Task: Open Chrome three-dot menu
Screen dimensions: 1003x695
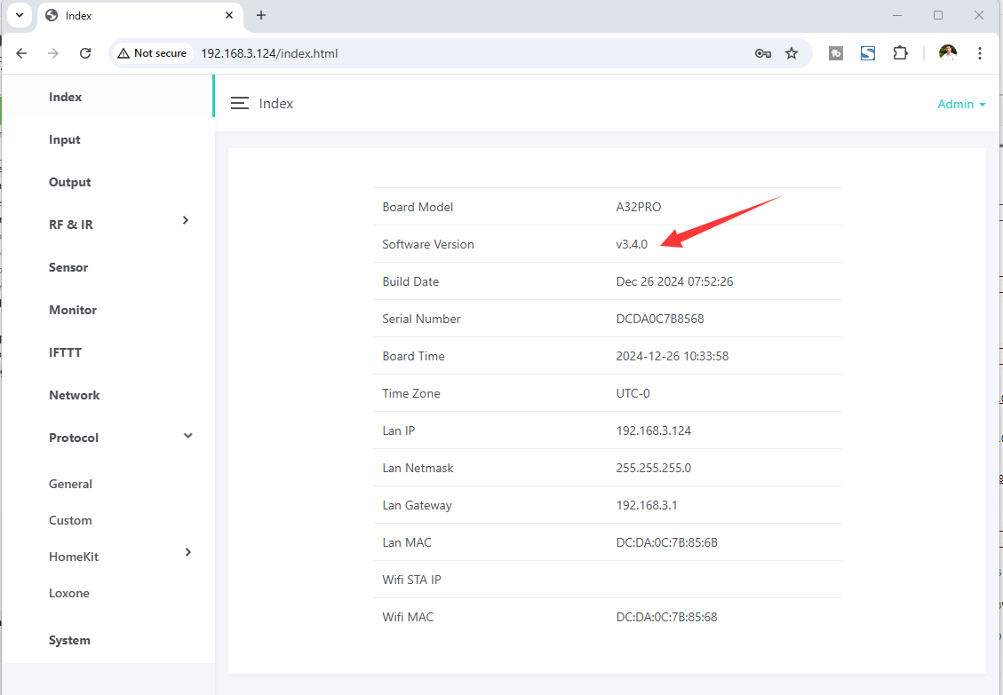Action: click(979, 53)
